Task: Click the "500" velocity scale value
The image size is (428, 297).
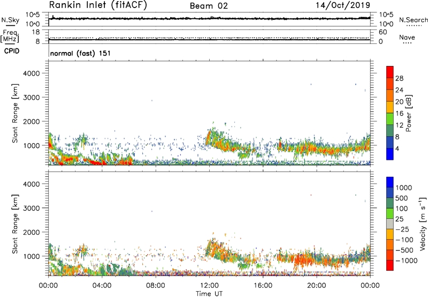Action: [402, 198]
